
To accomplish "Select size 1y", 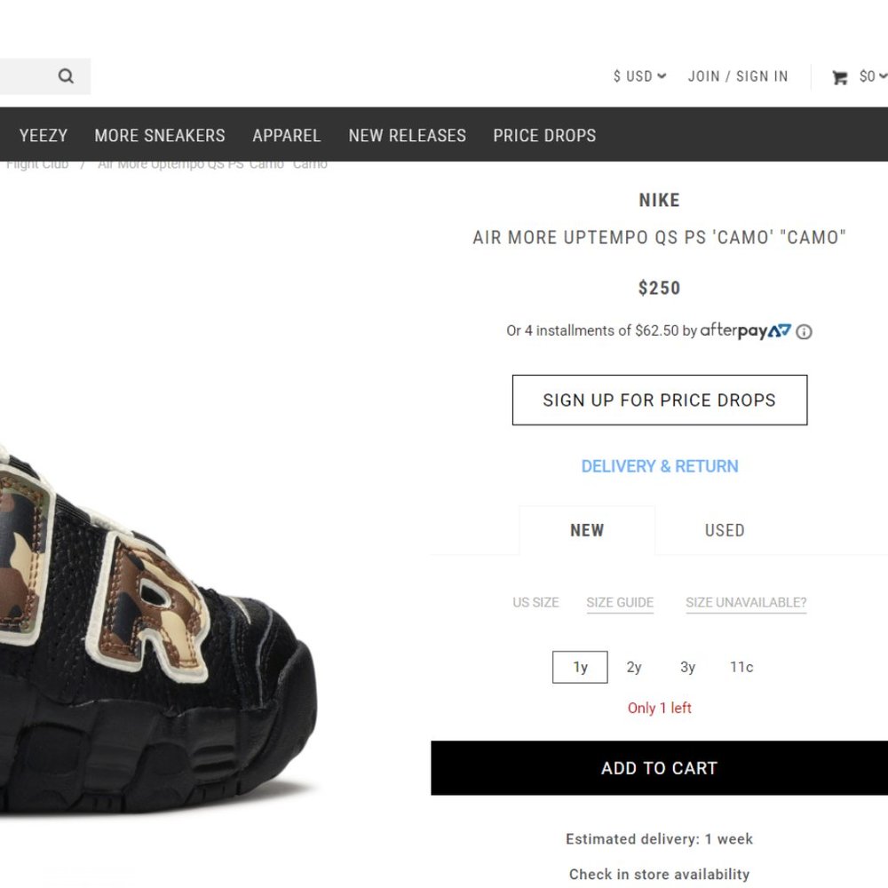I will click(579, 667).
